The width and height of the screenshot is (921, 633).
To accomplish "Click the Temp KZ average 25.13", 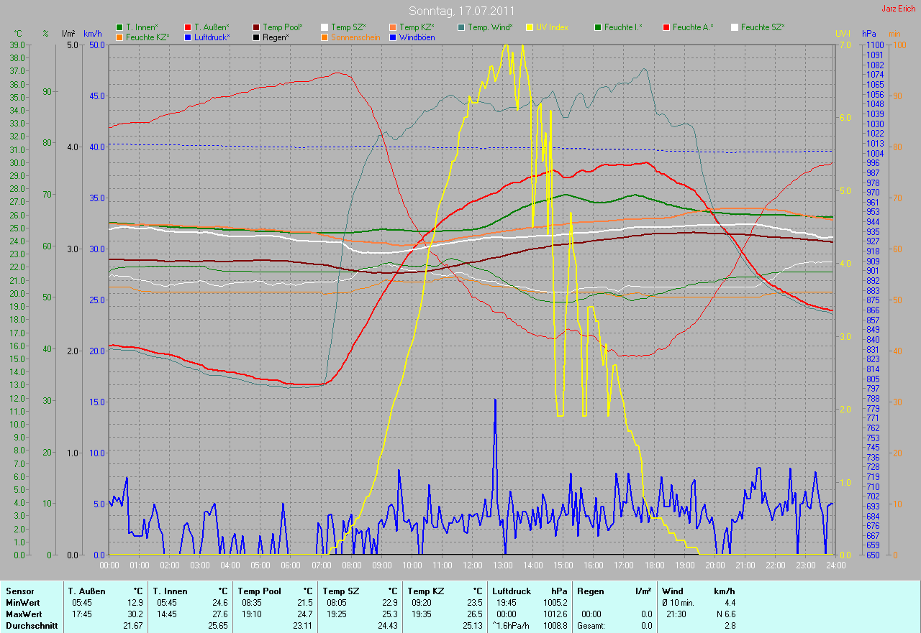I will pyautogui.click(x=472, y=626).
